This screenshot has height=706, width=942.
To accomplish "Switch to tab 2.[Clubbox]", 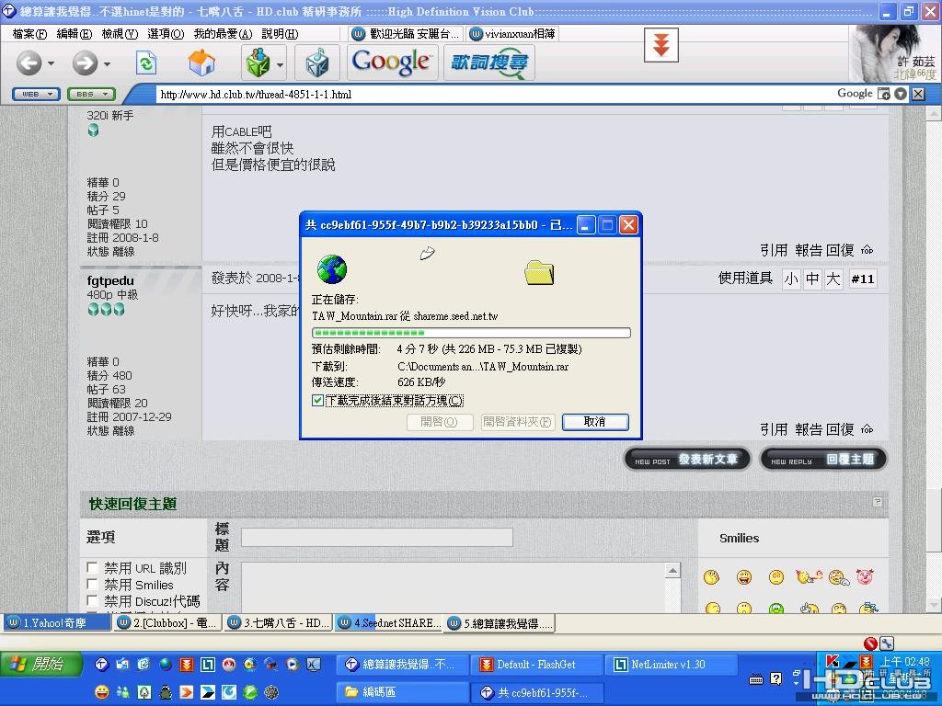I will pyautogui.click(x=169, y=623).
